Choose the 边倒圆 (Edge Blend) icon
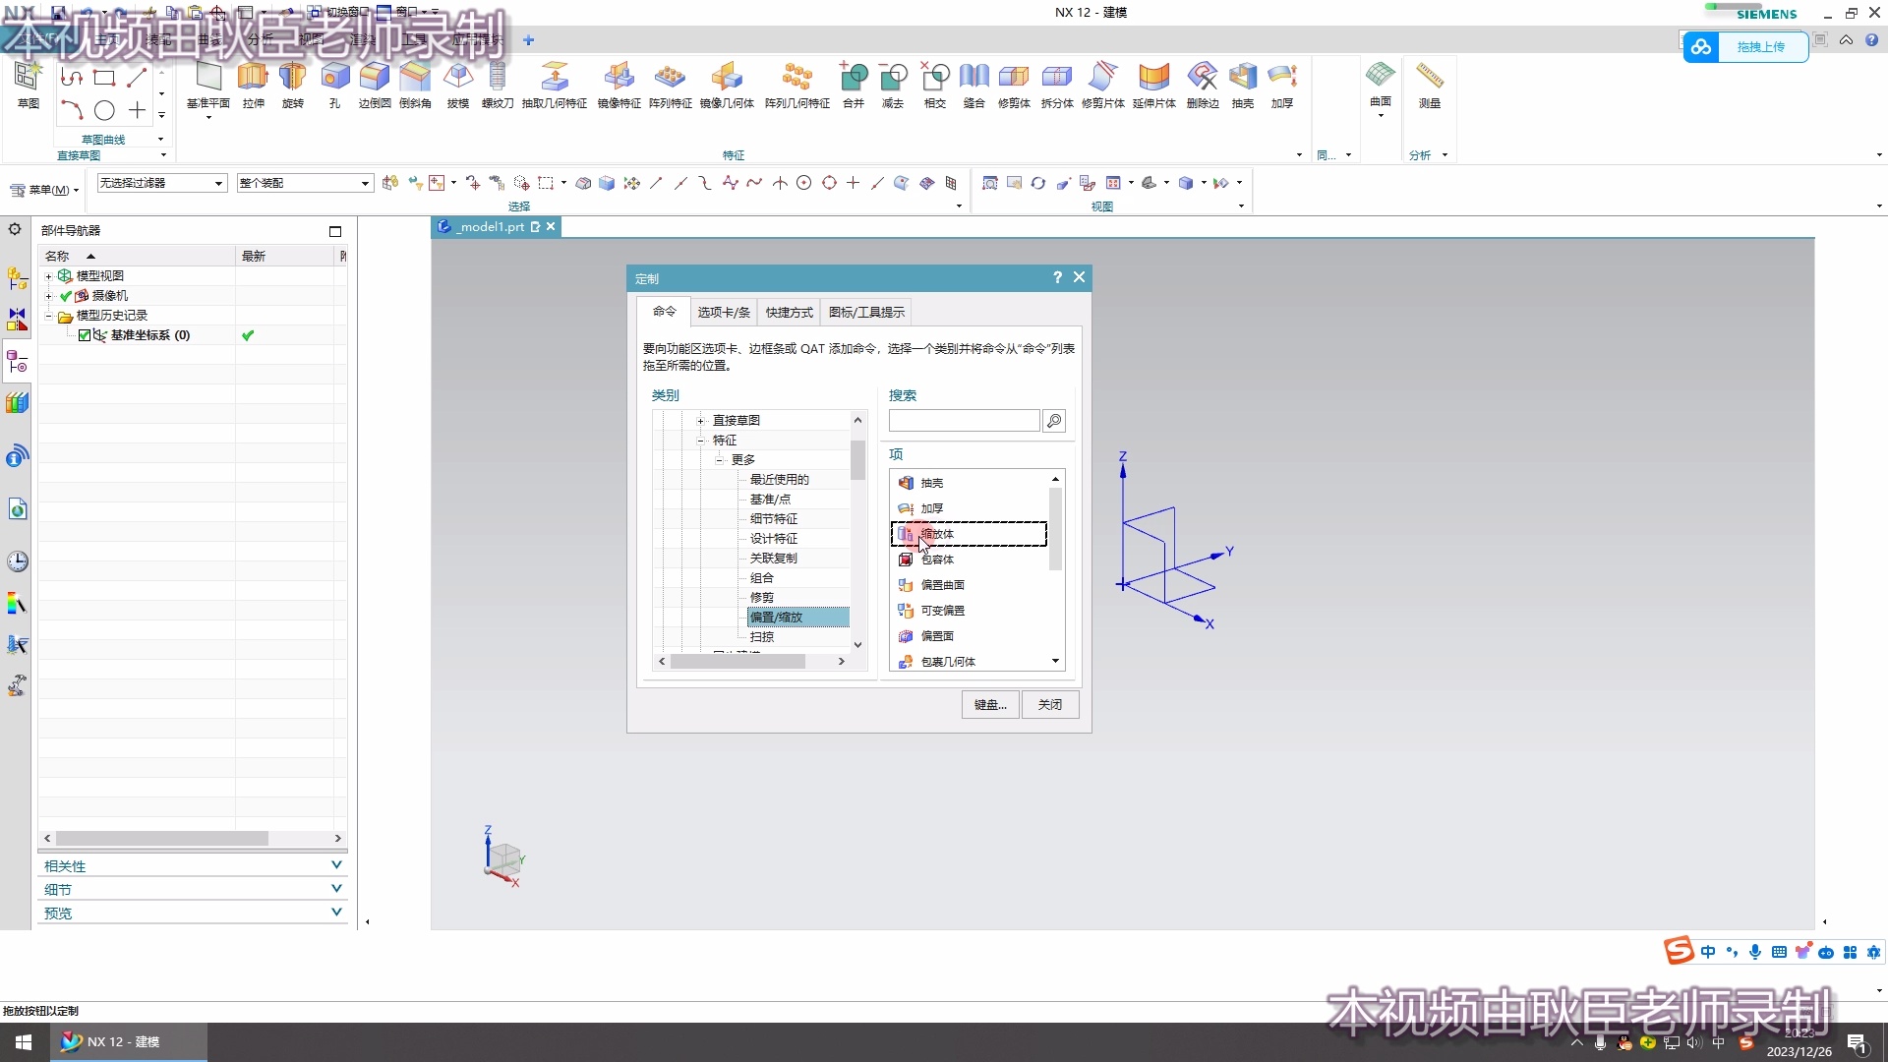Viewport: 1888px width, 1062px height. coord(374,78)
